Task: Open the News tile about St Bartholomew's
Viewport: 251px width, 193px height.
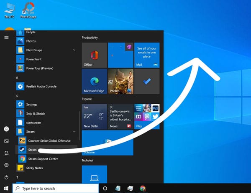Action: click(121, 117)
